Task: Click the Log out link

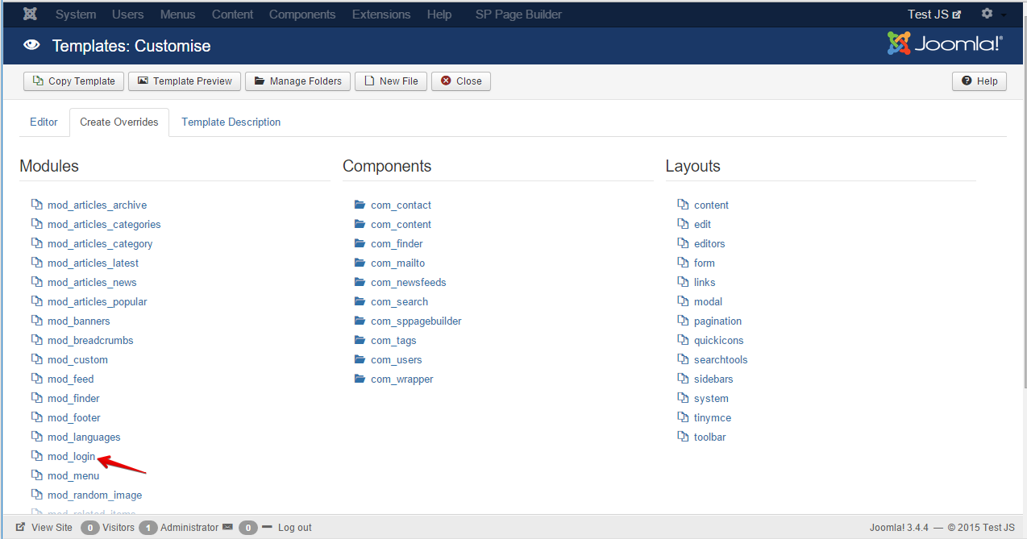Action: coord(294,527)
